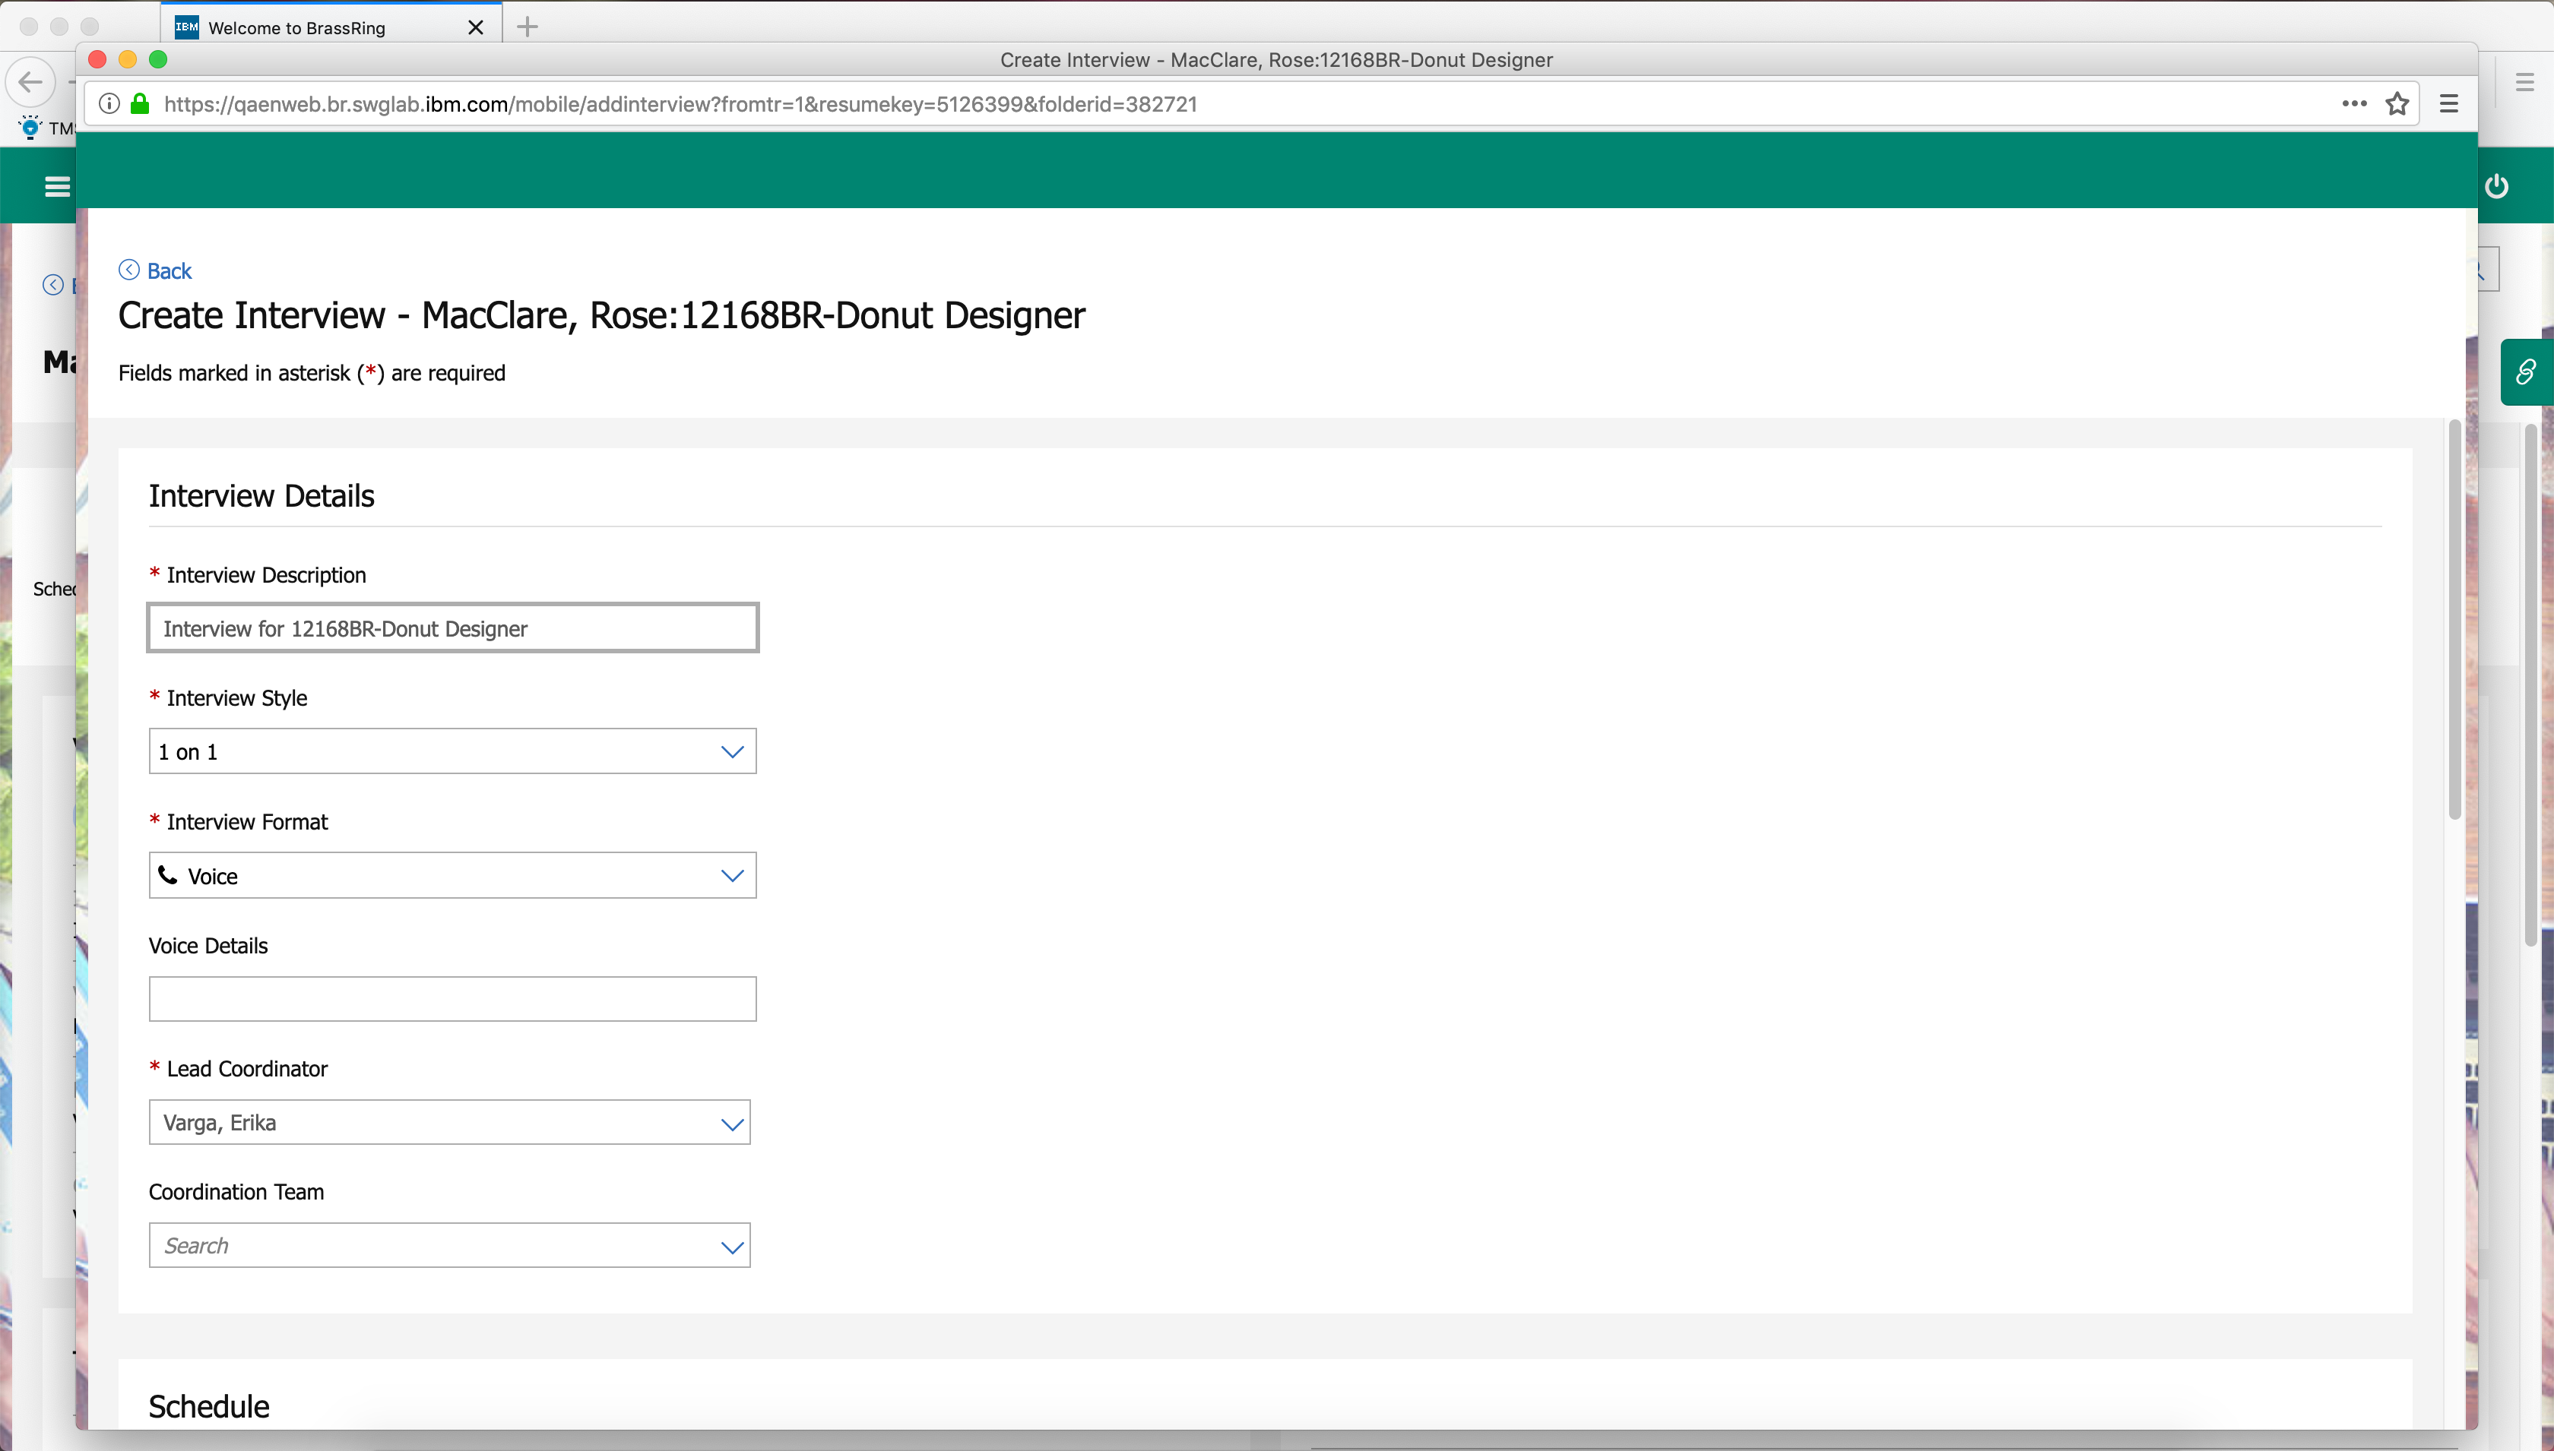This screenshot has height=1451, width=2554.
Task: Bookmark page with star icon
Action: (x=2397, y=103)
